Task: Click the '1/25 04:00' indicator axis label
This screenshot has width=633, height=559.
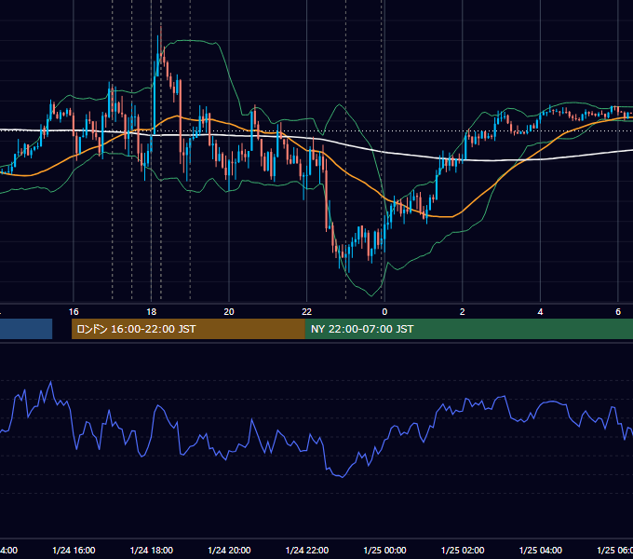Action: tap(541, 550)
